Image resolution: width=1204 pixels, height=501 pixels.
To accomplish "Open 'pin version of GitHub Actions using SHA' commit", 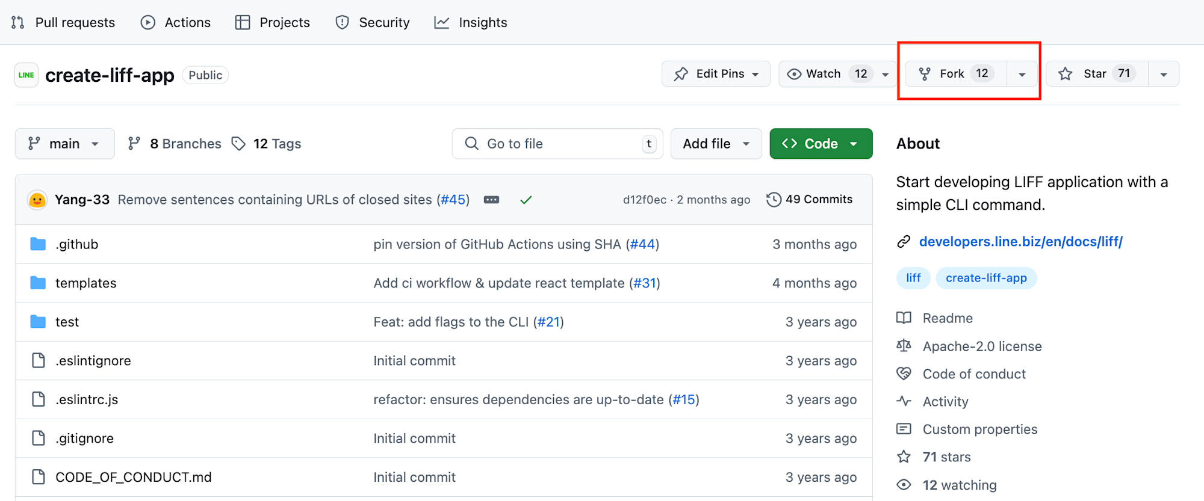I will (x=497, y=244).
